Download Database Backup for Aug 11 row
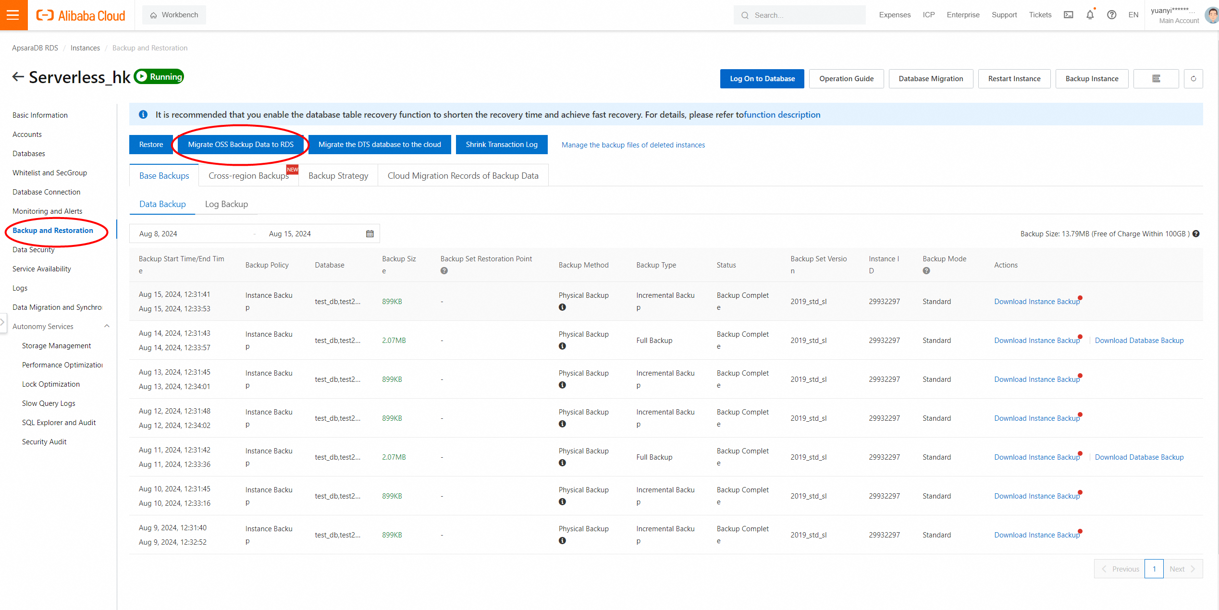The width and height of the screenshot is (1219, 610). coord(1139,457)
